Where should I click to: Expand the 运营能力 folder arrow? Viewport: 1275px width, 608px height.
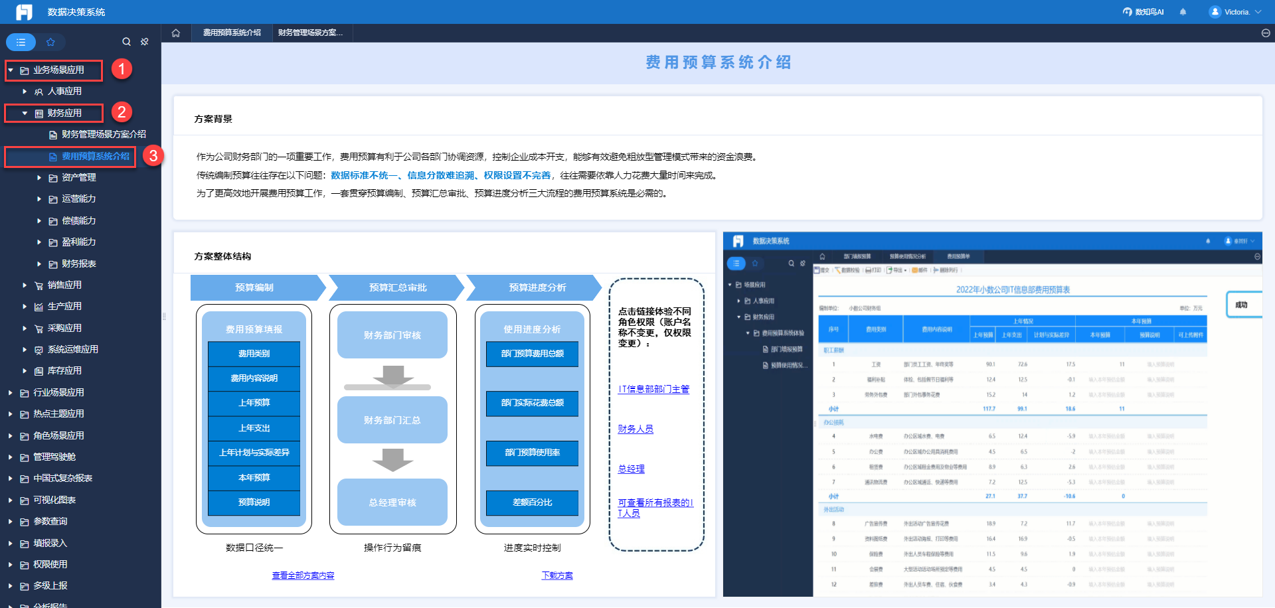coord(39,199)
